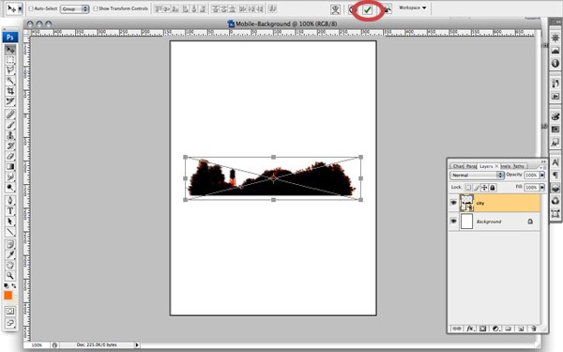This screenshot has height=352, width=563.
Task: Open the Workspace dropdown menu
Action: [413, 8]
